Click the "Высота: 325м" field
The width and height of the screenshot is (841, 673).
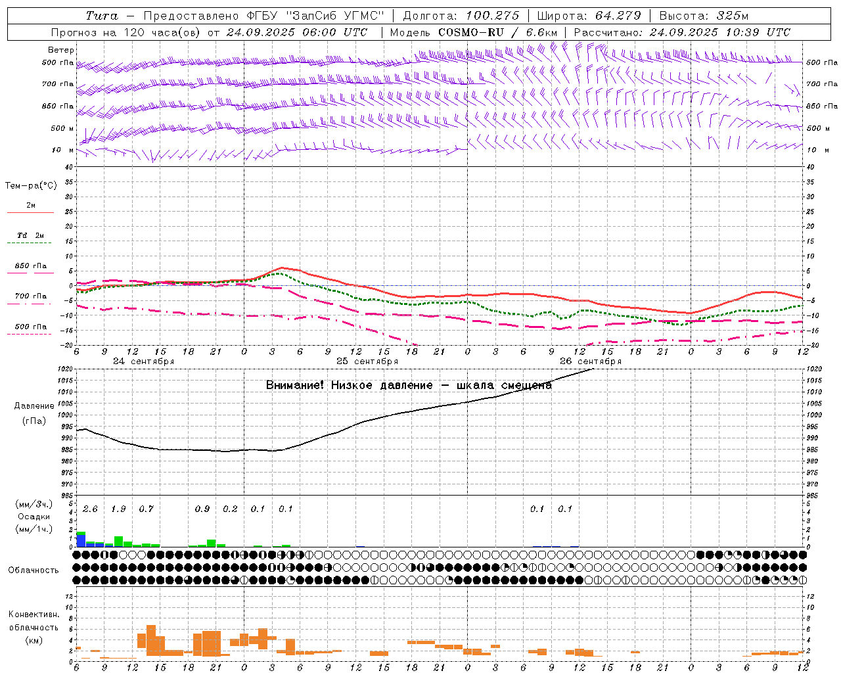pos(704,16)
